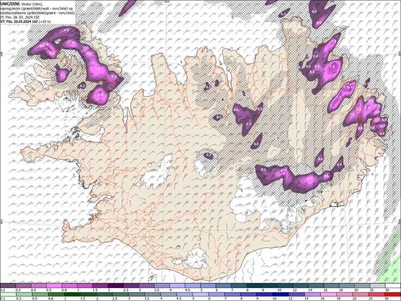Select the 'VT: Fös. 29.03.2024 16Z' valid time

click(x=19, y=22)
